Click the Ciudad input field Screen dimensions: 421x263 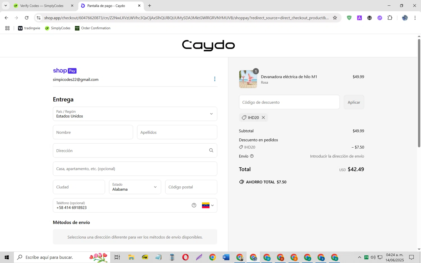pos(79,187)
